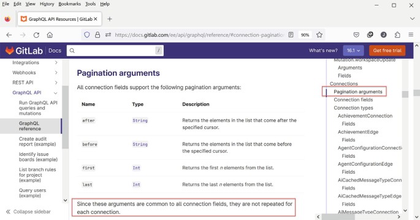Screen dimensions: 420x220
Task: Collapse the GraphQL API sidebar section
Action: point(55,93)
